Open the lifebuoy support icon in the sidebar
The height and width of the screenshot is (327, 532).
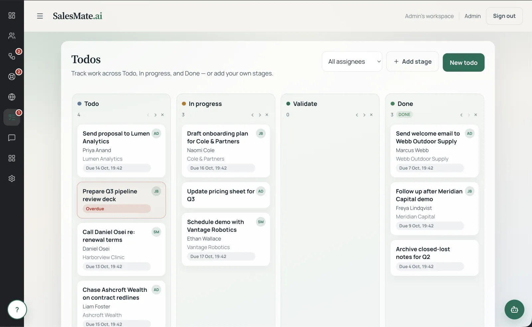pyautogui.click(x=12, y=77)
